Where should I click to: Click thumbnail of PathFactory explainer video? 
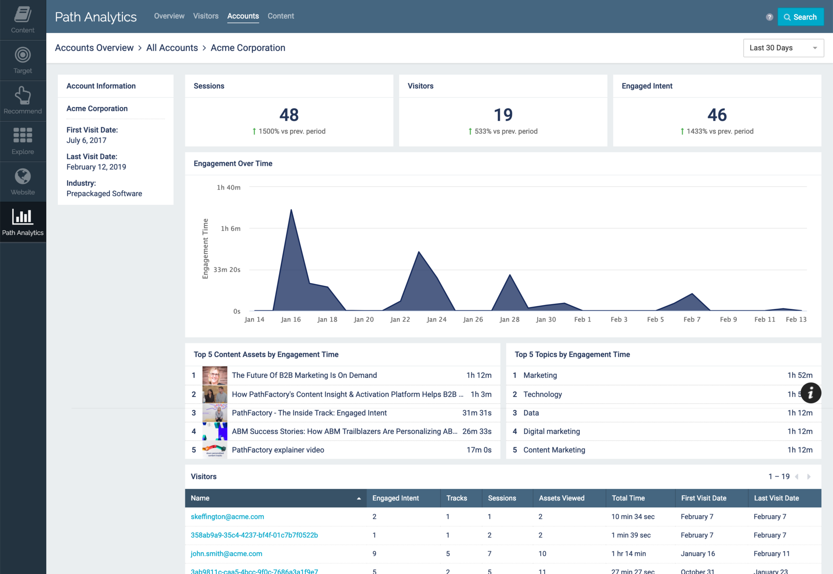coord(215,450)
